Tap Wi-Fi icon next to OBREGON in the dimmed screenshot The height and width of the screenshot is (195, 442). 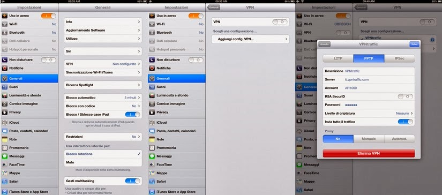(299, 24)
